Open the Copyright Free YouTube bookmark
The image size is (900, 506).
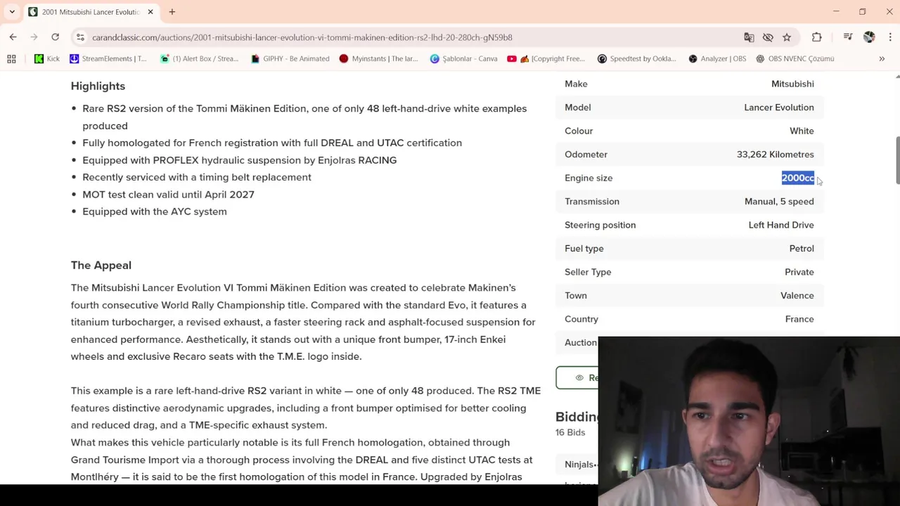(x=546, y=59)
